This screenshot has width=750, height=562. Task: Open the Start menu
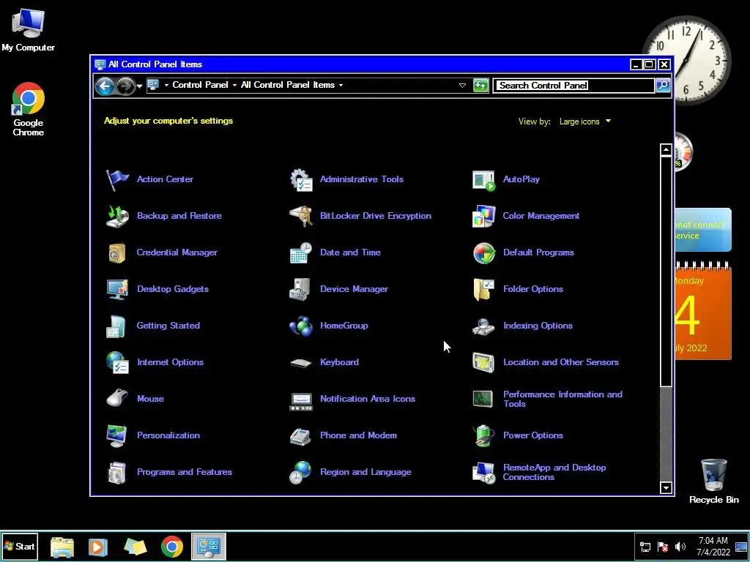[19, 546]
